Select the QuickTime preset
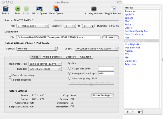Image resolution: width=163 pixels, height=119 pixels. 141,61
